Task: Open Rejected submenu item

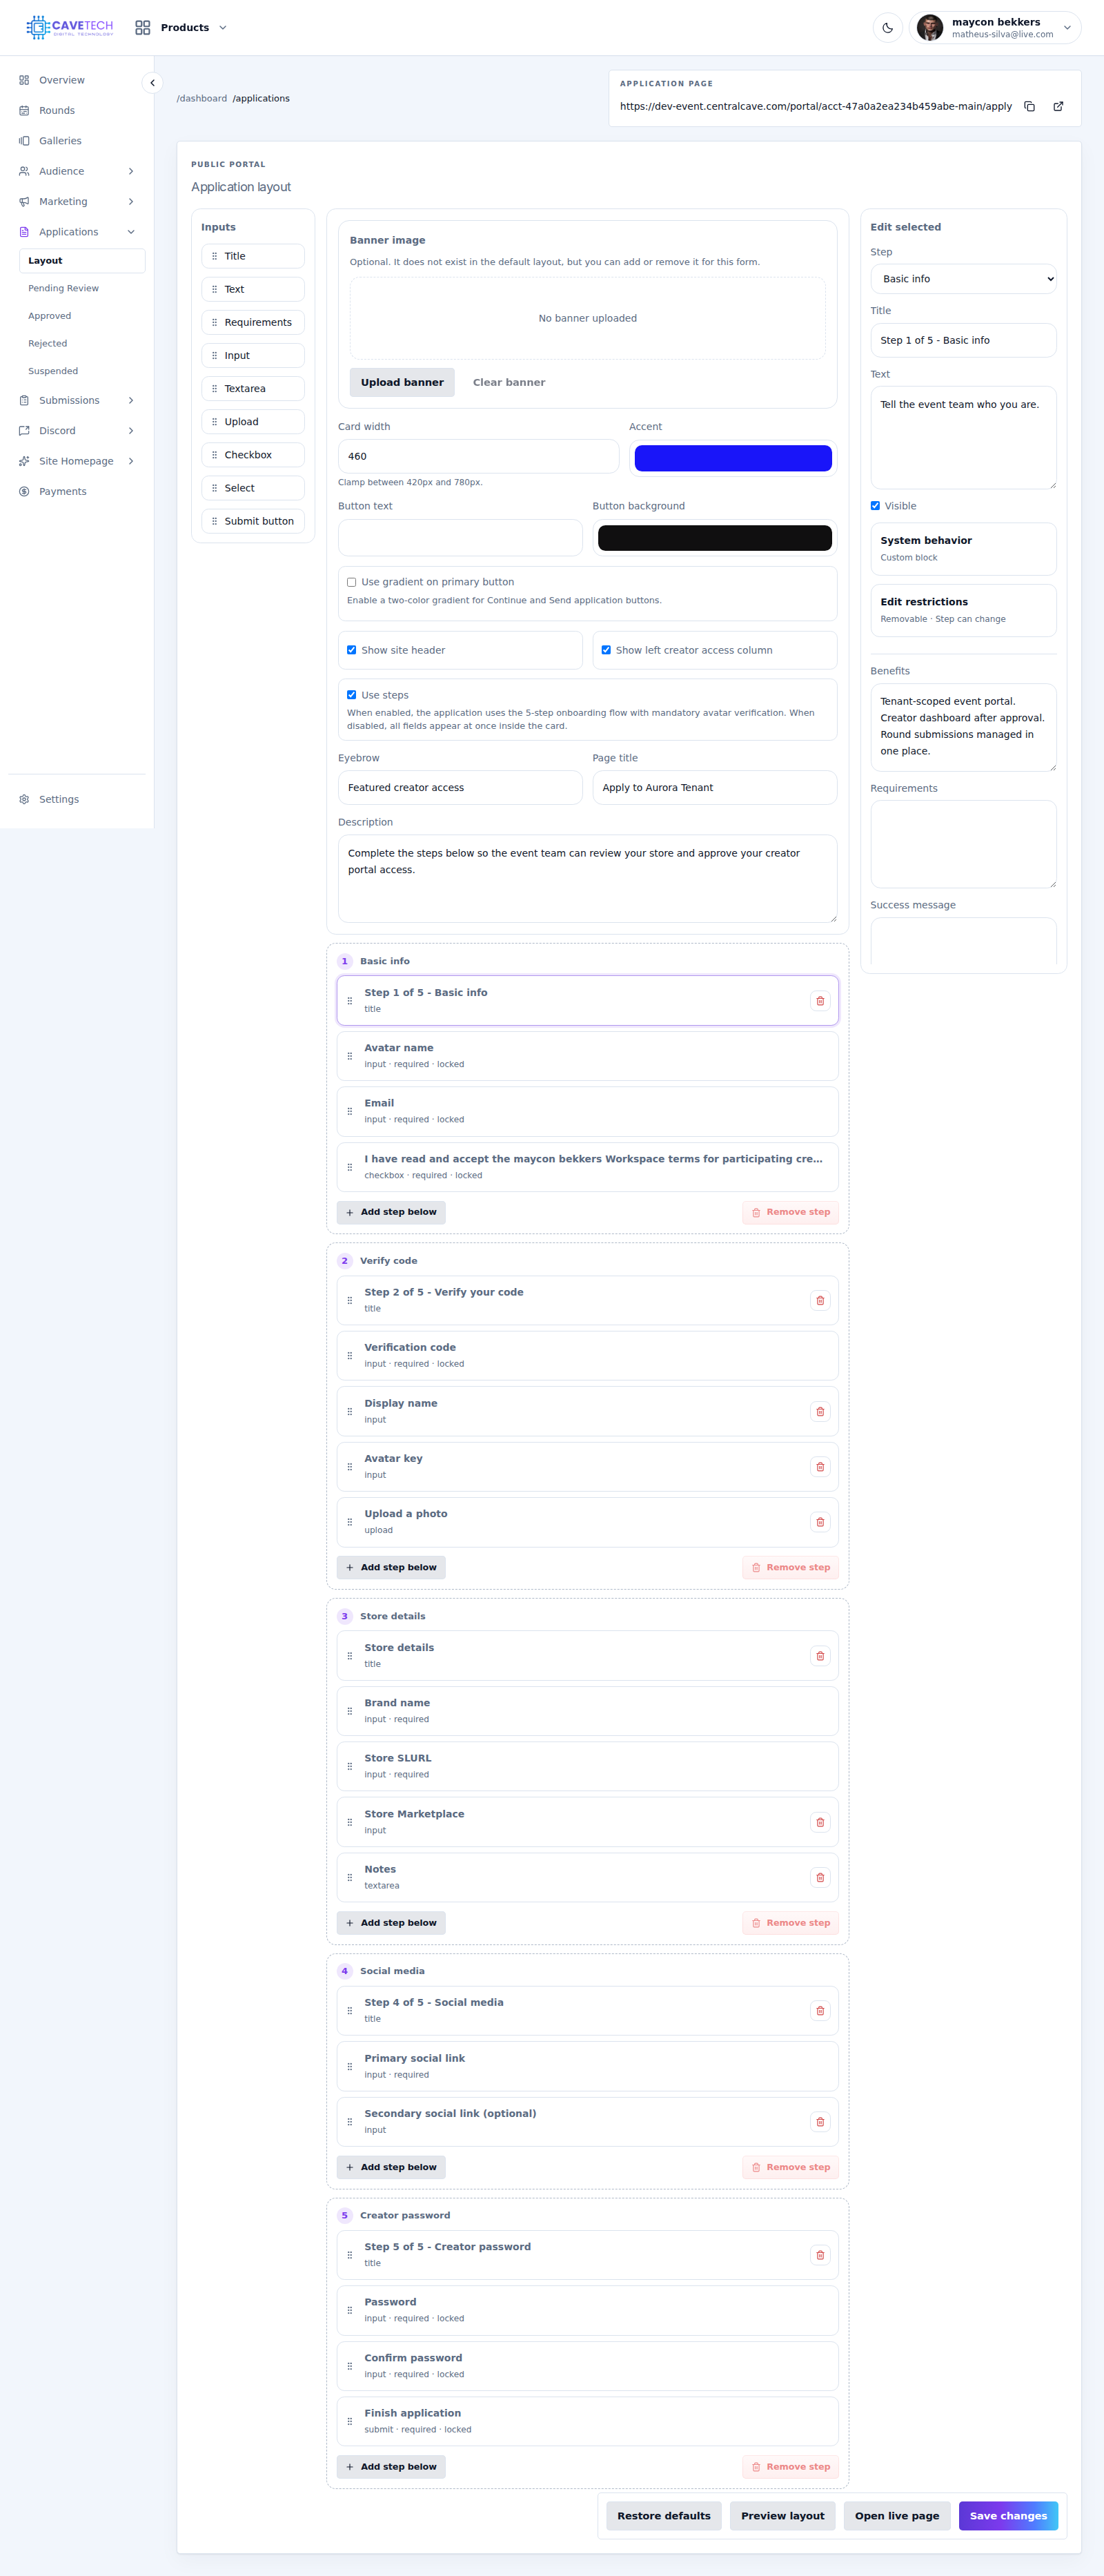Action: click(x=82, y=343)
